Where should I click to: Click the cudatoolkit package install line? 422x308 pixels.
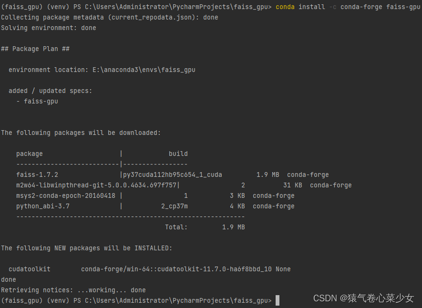coord(29,269)
